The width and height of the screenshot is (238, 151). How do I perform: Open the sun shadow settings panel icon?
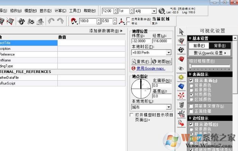click(x=181, y=77)
